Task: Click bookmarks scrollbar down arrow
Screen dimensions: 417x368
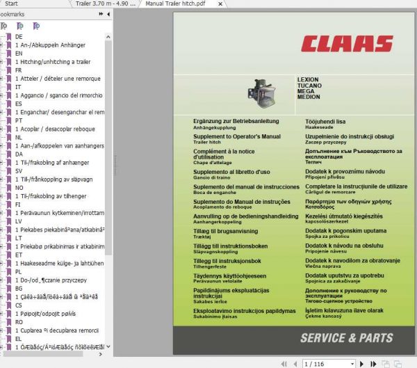Action: click(x=108, y=346)
